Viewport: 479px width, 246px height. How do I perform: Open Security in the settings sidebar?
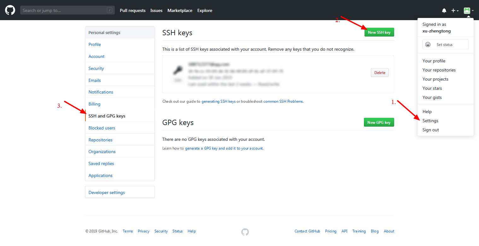click(x=120, y=68)
